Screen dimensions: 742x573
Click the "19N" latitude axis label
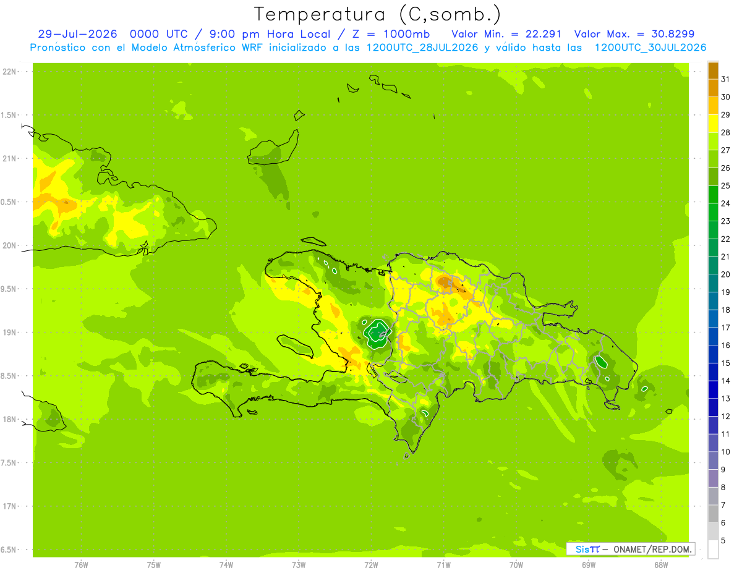tap(9, 333)
